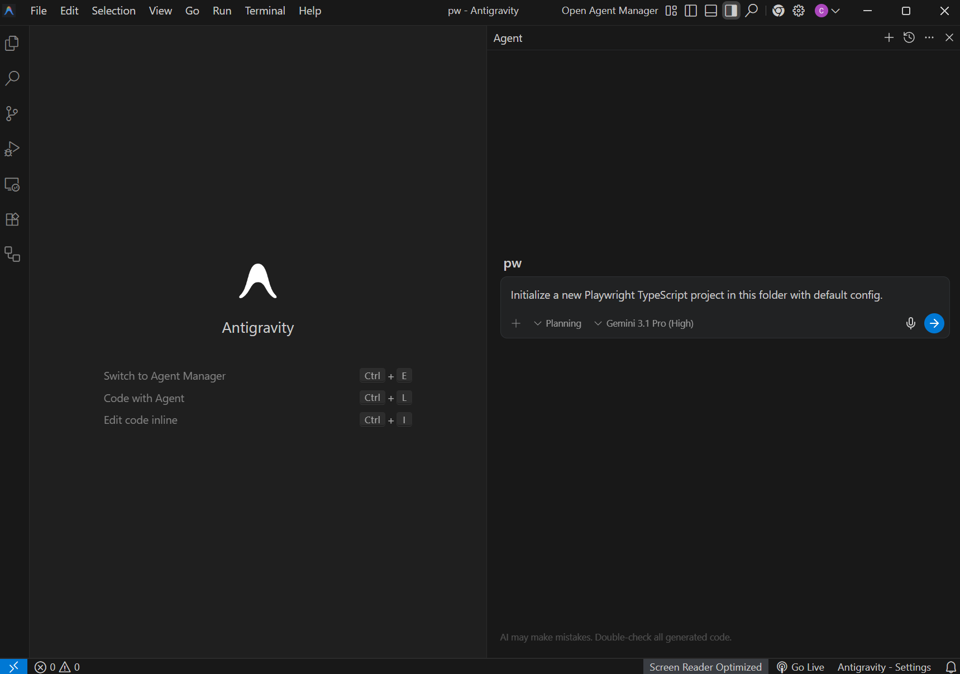Start a new agent conversation
This screenshot has width=960, height=674.
point(889,37)
